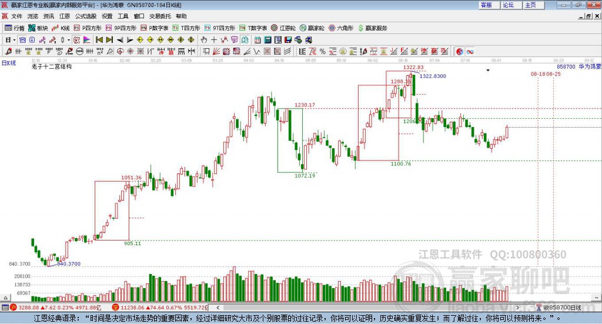Select the zigzag wave line tool
602x324 pixels.
(256, 51)
